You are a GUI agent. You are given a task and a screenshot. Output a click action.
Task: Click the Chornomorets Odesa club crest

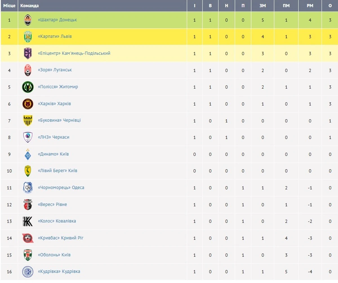[28, 188]
